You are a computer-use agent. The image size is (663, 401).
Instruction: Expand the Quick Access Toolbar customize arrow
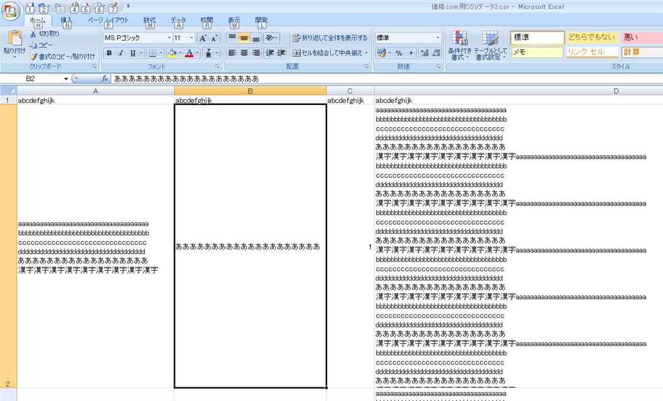(x=128, y=6)
